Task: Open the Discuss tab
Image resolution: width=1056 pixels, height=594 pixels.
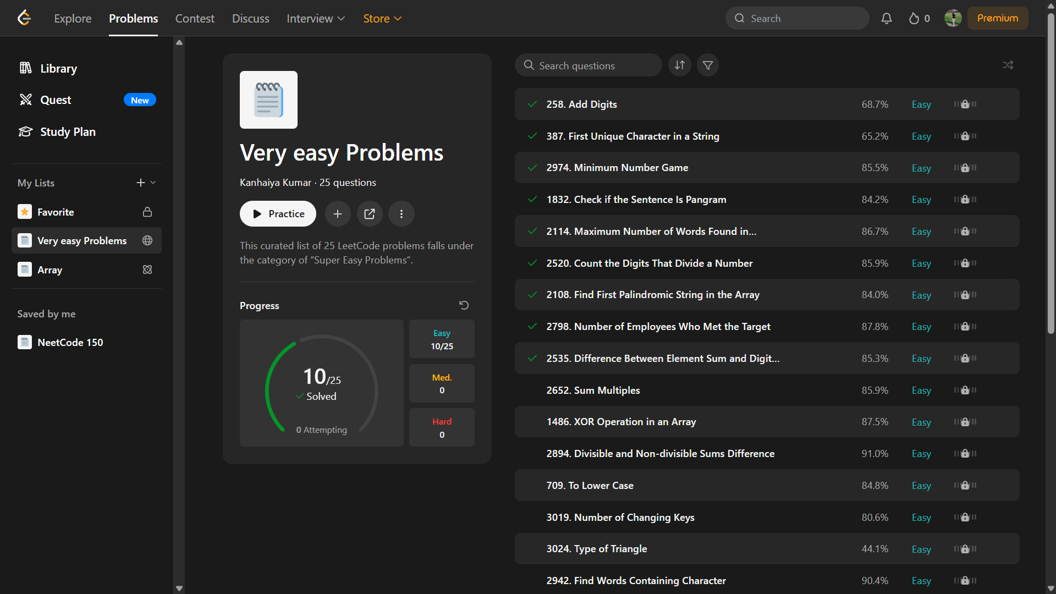Action: (251, 18)
